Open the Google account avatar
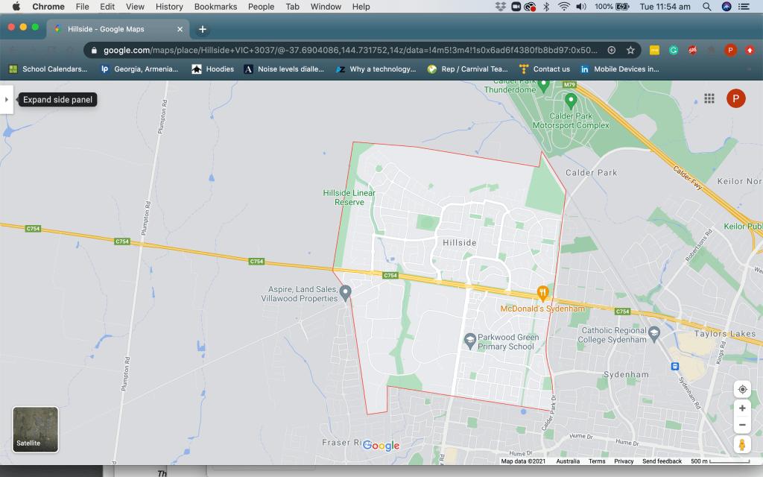The width and height of the screenshot is (763, 477). [735, 98]
